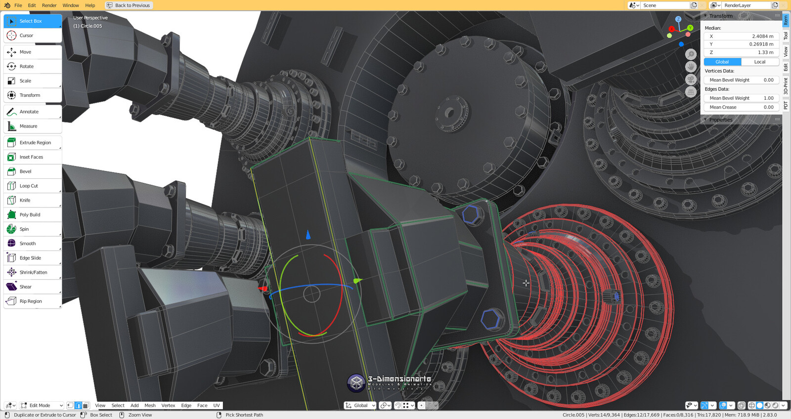
Task: Select the Rip Region tool
Action: coord(33,301)
